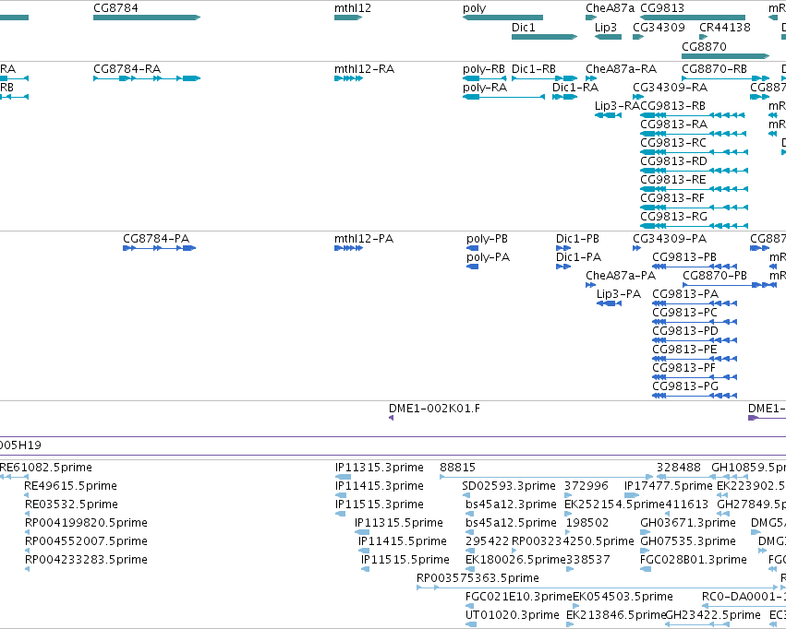Image resolution: width=786 pixels, height=629 pixels.
Task: Select transcript poly-RB
Action: [484, 78]
